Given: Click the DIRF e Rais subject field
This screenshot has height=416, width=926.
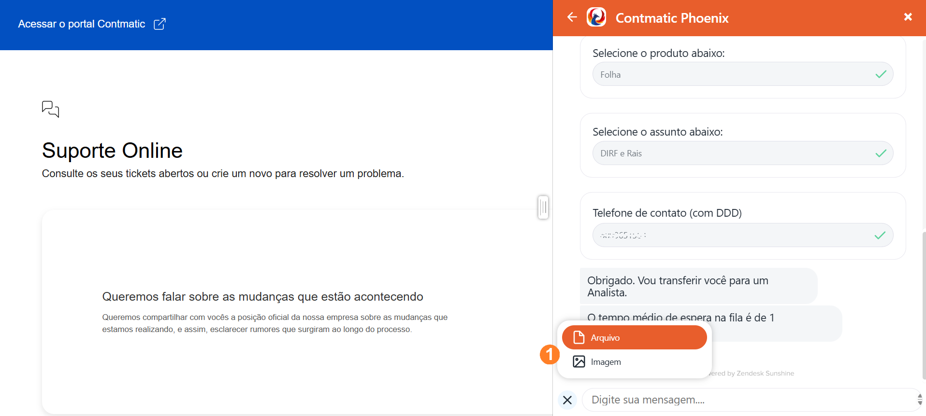Looking at the screenshot, I should 743,153.
